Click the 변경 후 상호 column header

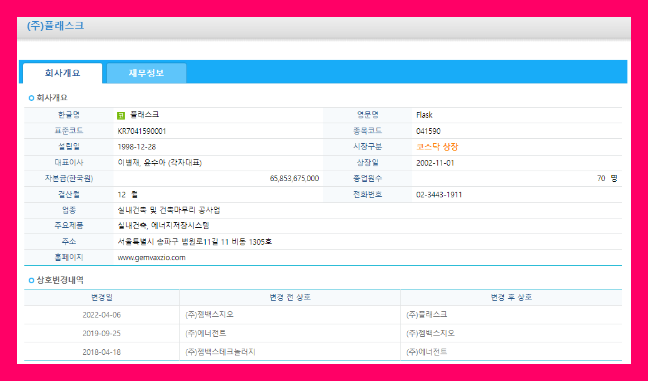click(511, 298)
